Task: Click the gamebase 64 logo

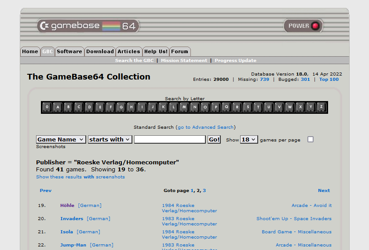Action: tap(88, 26)
